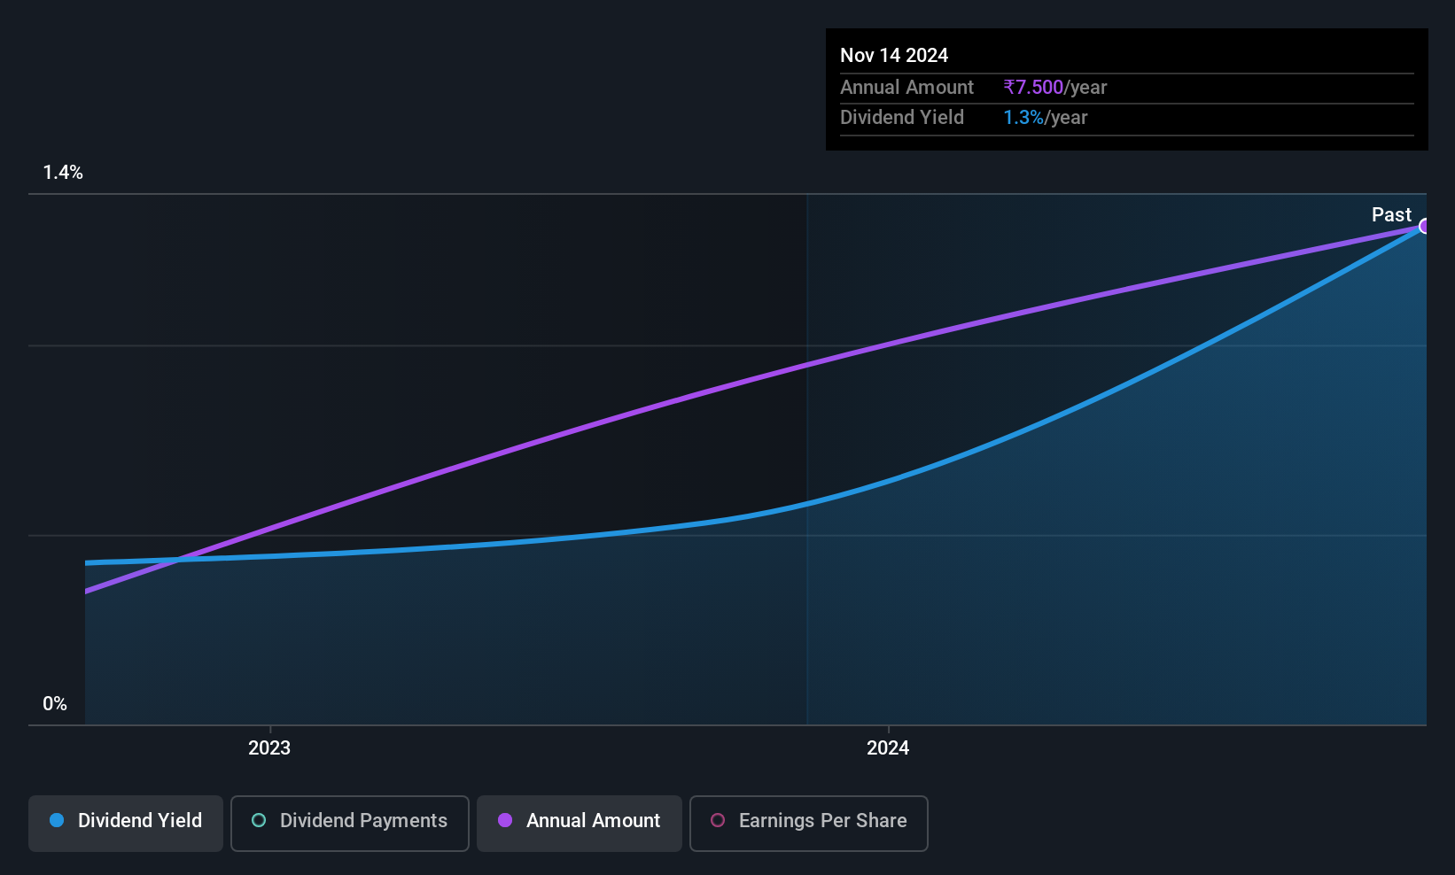Screen dimensions: 1455x875
Task: Click the Dividend Yield tooltip label
Action: coord(902,118)
